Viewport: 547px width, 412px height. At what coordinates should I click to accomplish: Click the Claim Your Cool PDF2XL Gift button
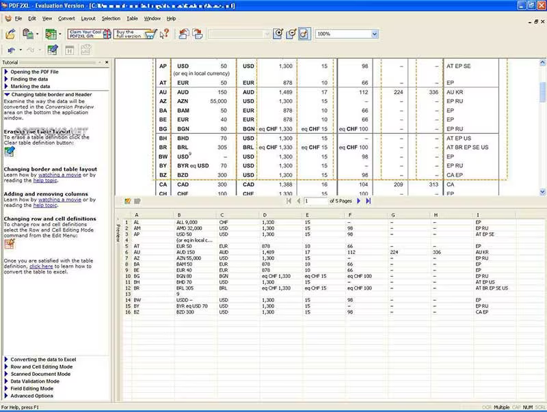[90, 33]
